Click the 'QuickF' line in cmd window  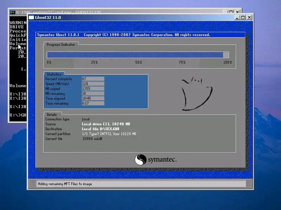tap(18, 35)
